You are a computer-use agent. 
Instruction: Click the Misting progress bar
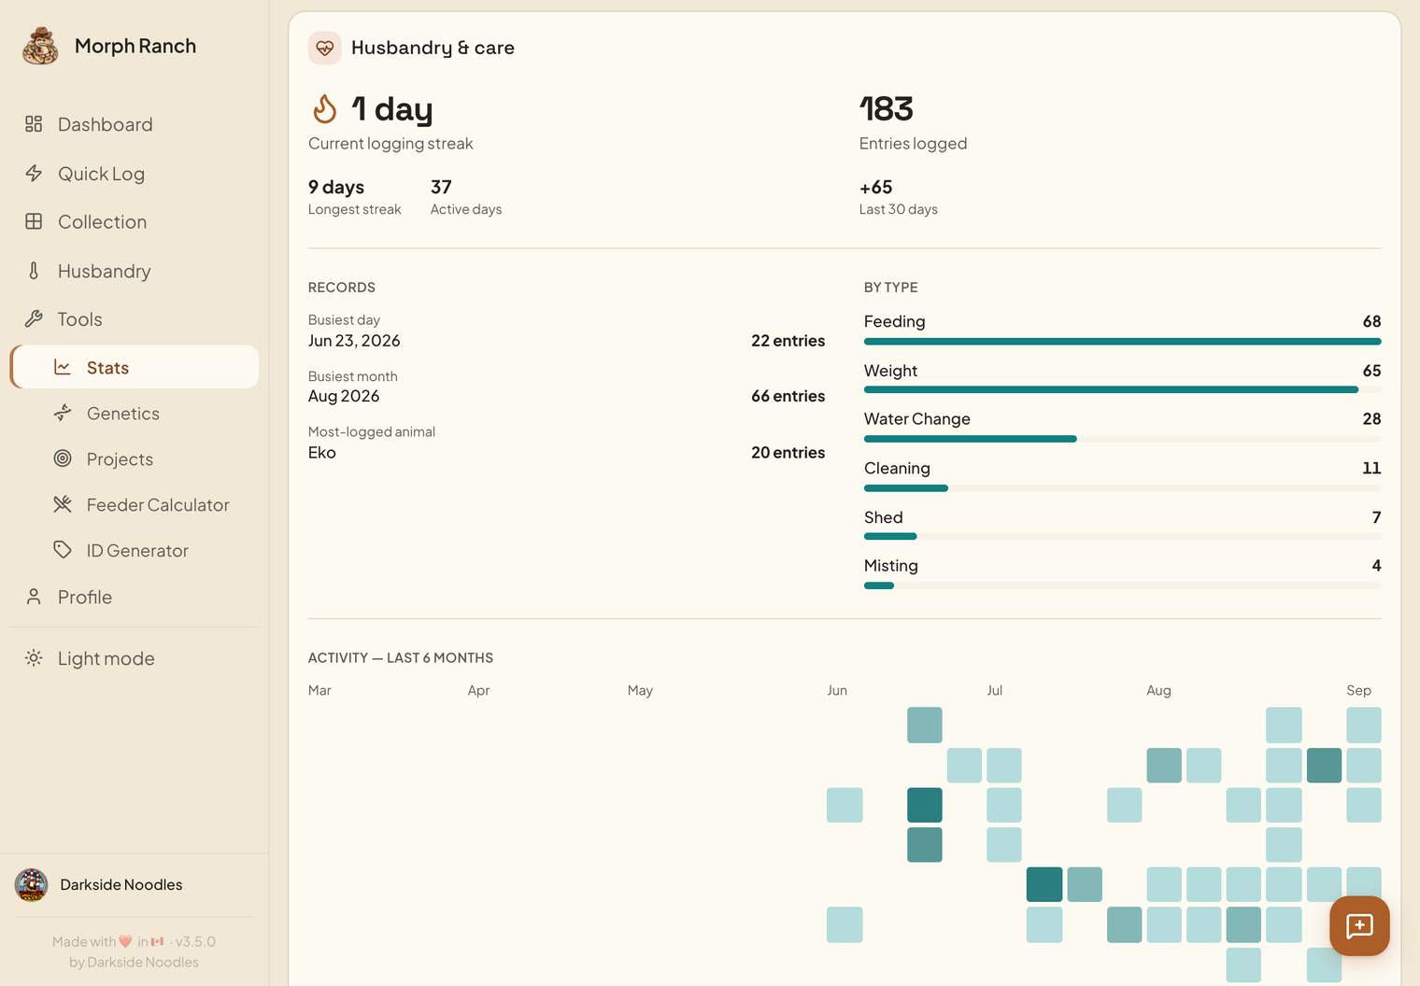[1122, 585]
